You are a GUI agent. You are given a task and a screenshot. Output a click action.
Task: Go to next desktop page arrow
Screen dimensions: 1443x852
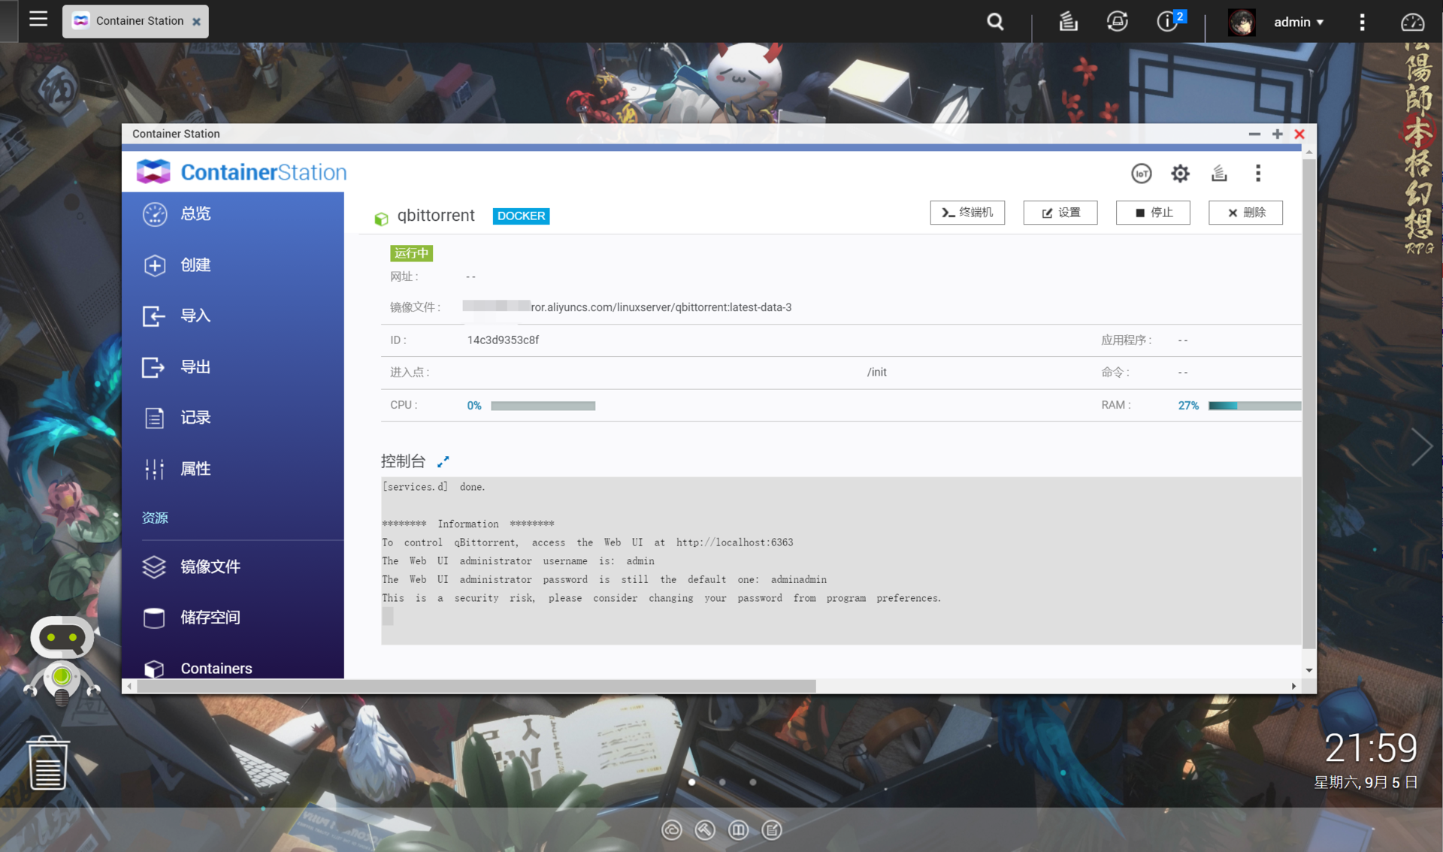1420,448
